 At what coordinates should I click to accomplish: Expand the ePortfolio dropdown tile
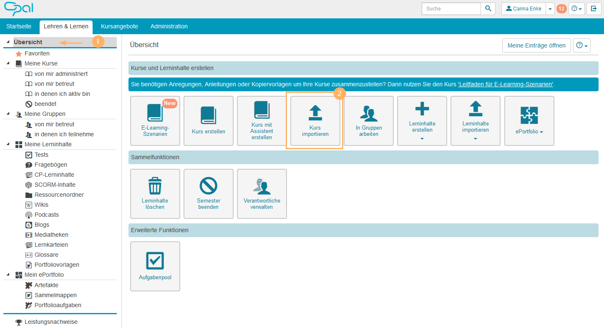[529, 121]
